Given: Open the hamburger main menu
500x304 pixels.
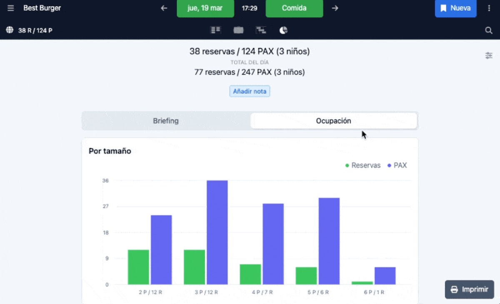Looking at the screenshot, I should (x=11, y=8).
